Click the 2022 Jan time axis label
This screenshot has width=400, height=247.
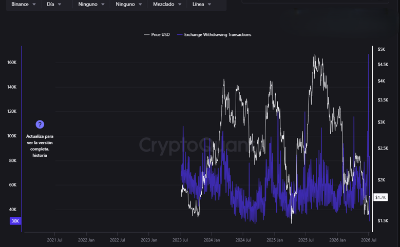(x=86, y=240)
